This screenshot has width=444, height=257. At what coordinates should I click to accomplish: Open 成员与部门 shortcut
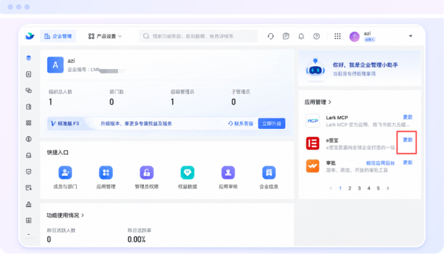pyautogui.click(x=65, y=178)
